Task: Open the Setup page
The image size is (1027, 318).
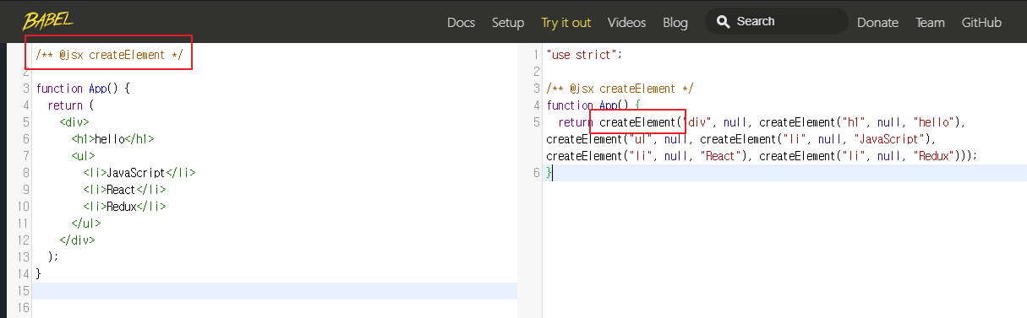Action: (x=508, y=23)
